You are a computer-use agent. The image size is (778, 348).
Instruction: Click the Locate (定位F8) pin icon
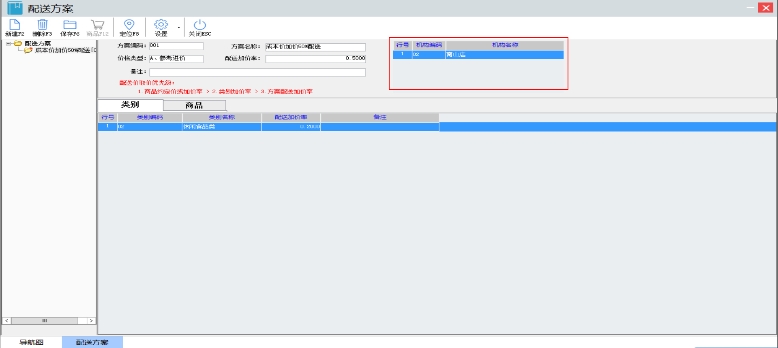[129, 25]
